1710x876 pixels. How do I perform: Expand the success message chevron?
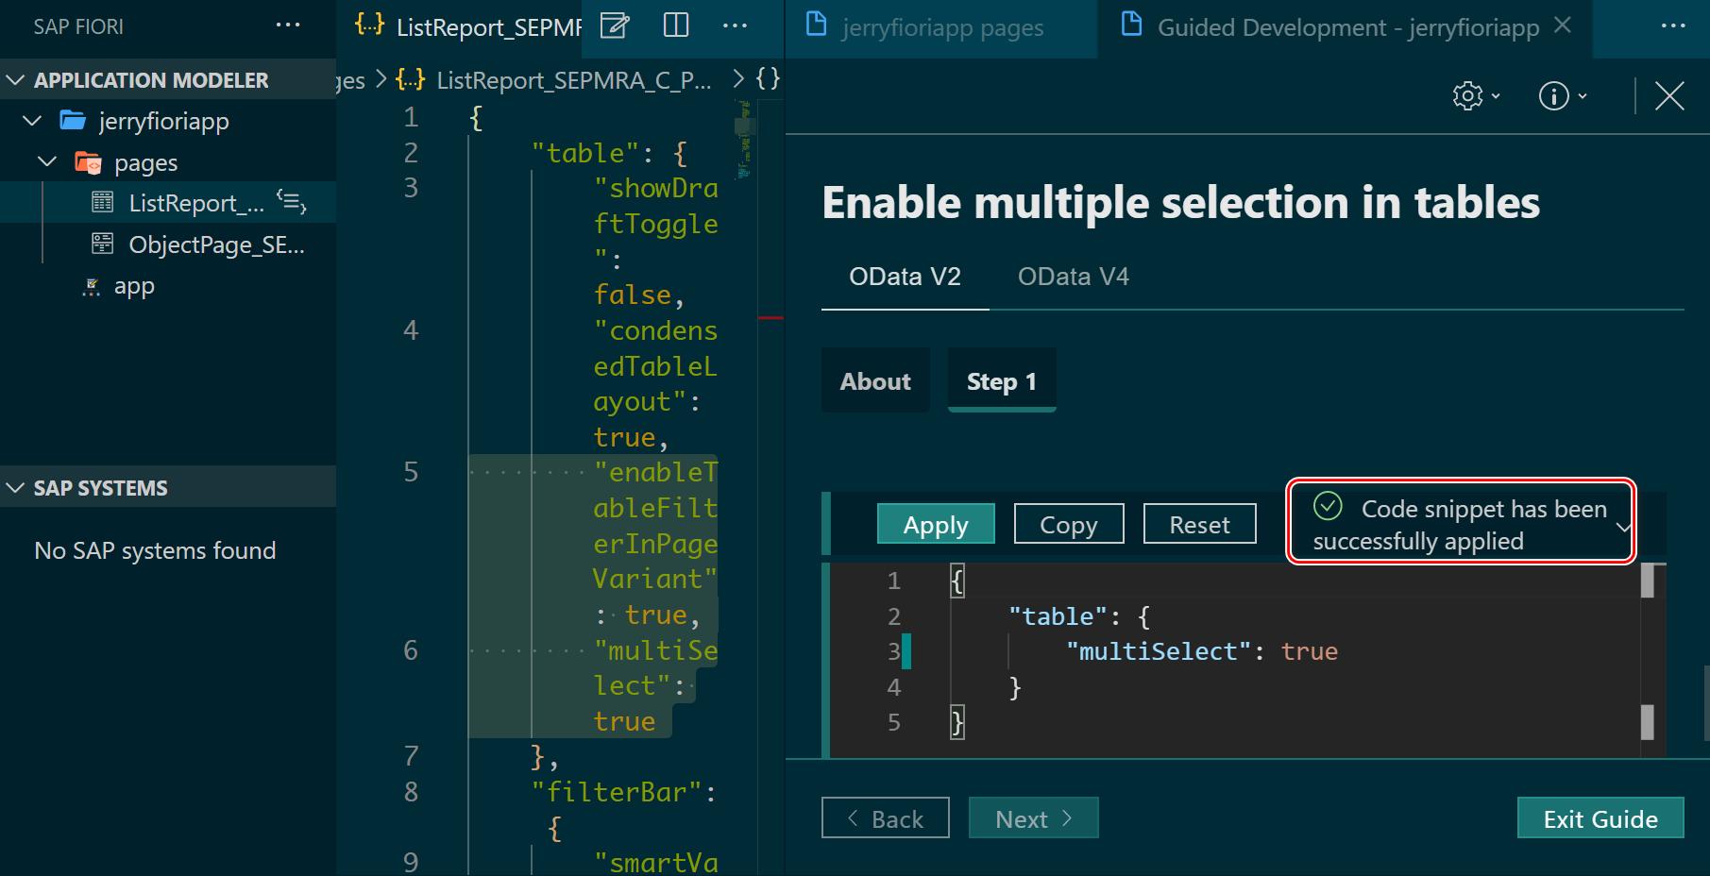(1623, 527)
